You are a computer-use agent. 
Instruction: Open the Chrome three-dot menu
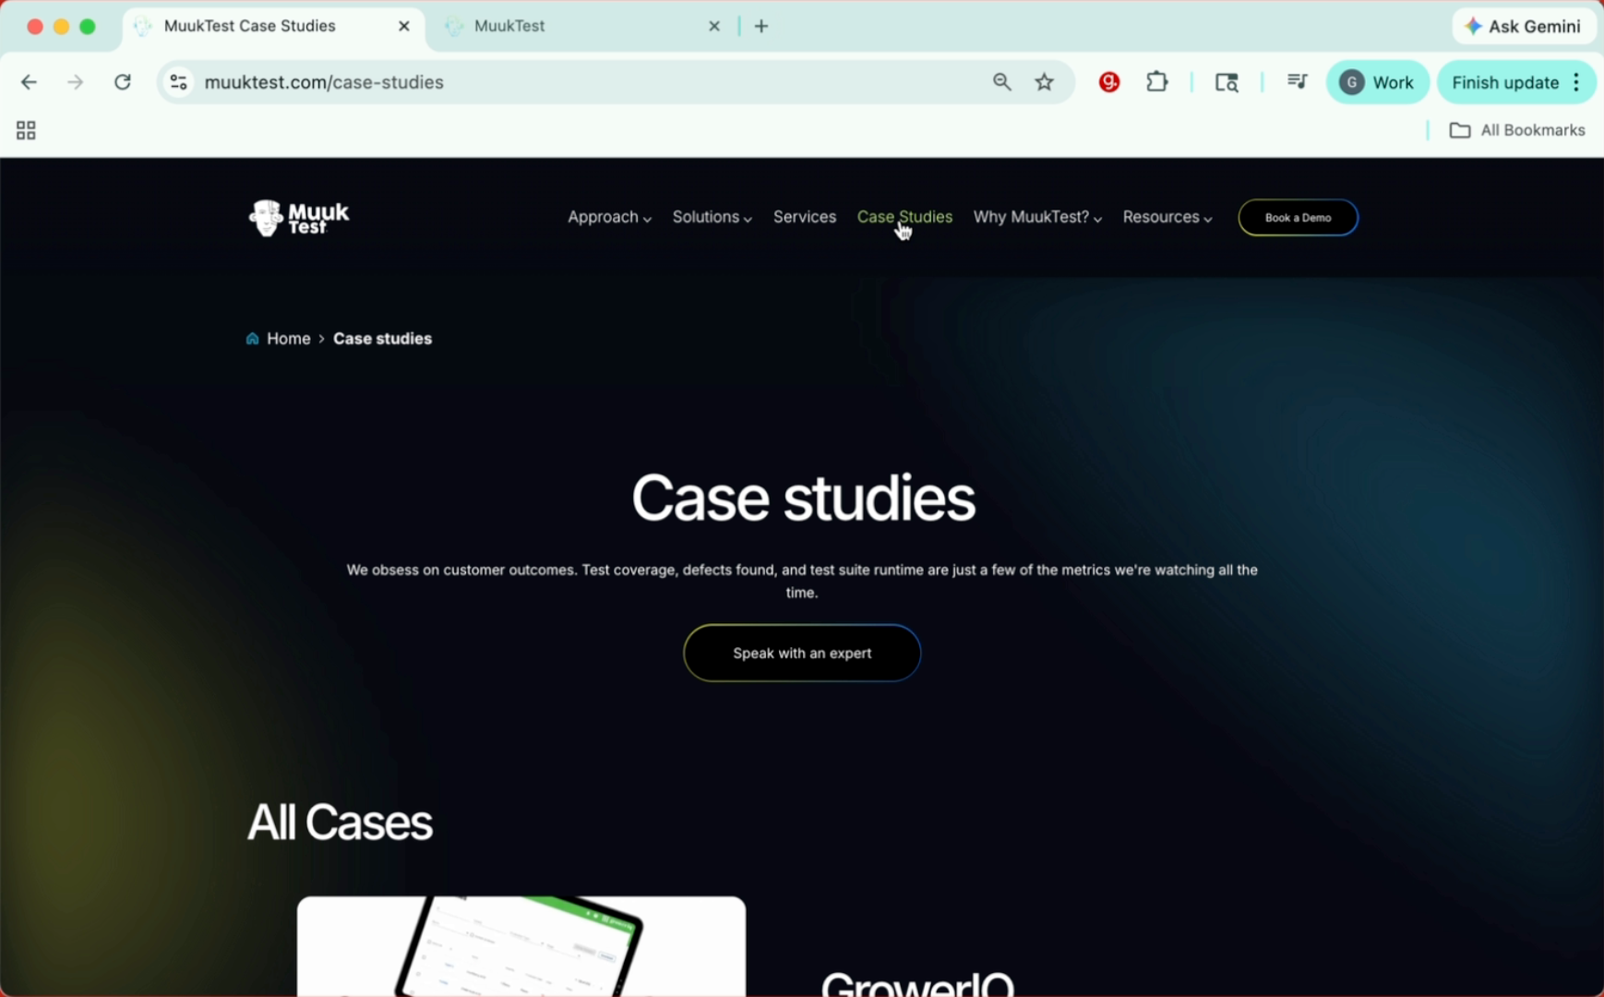pyautogui.click(x=1577, y=82)
